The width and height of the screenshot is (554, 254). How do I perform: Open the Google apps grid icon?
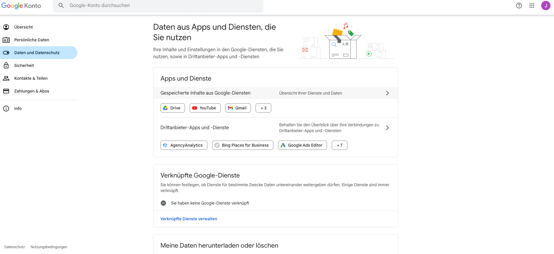tap(532, 6)
